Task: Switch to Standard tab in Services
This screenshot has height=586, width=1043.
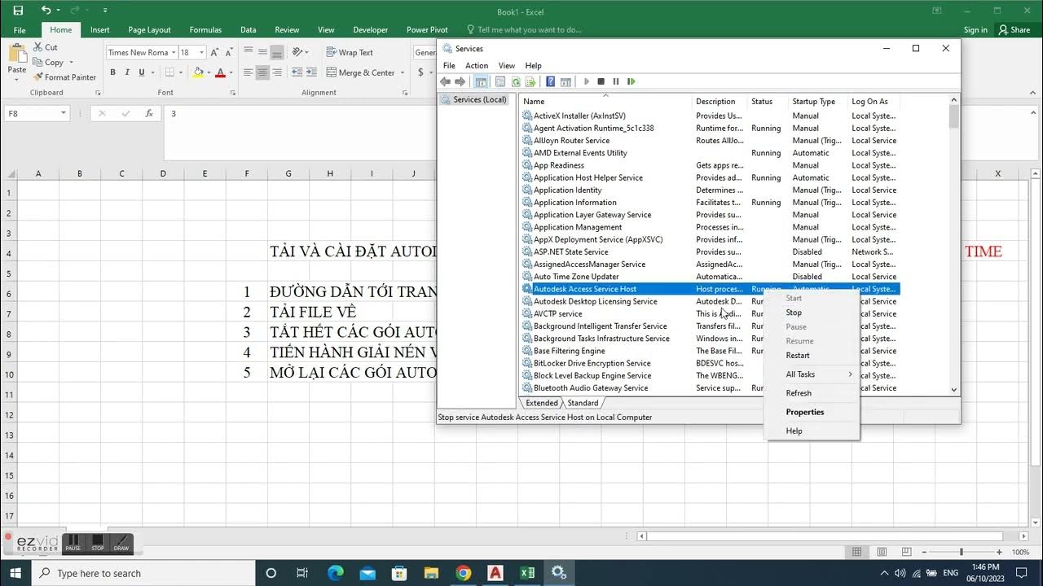Action: (583, 403)
